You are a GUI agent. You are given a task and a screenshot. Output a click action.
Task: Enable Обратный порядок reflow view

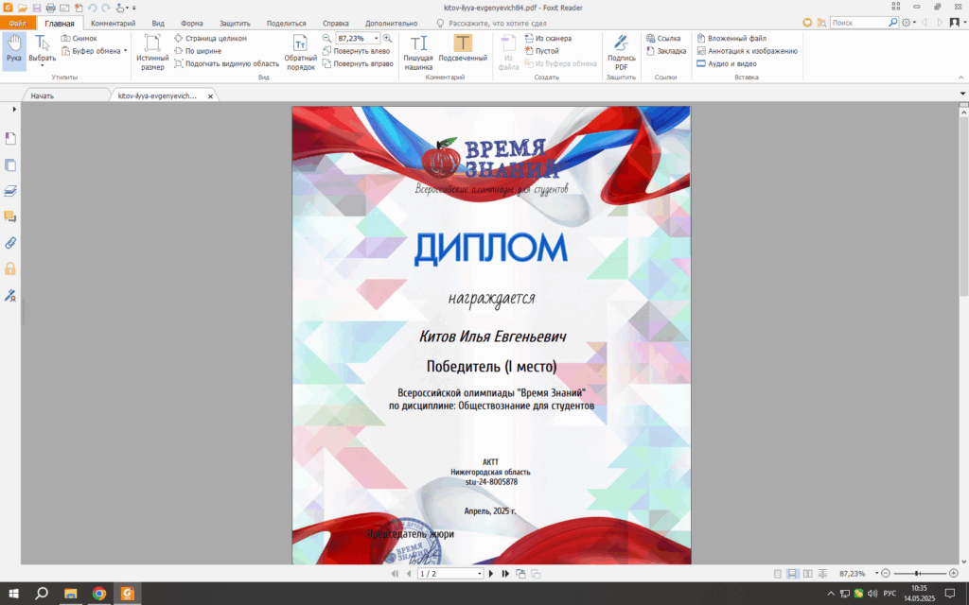click(x=300, y=53)
